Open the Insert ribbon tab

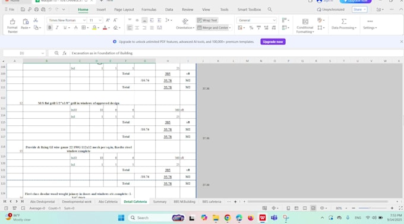[x=101, y=10]
